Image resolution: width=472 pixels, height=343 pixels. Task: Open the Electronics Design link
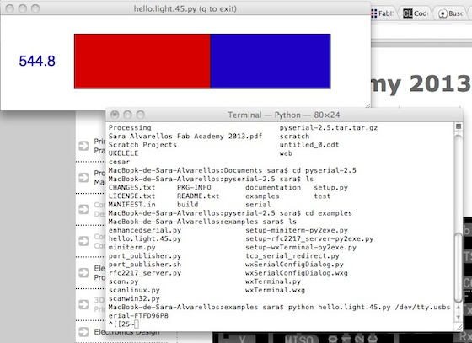(x=126, y=332)
